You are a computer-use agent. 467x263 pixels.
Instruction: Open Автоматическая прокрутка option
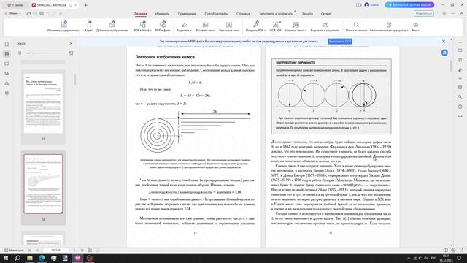point(389,26)
